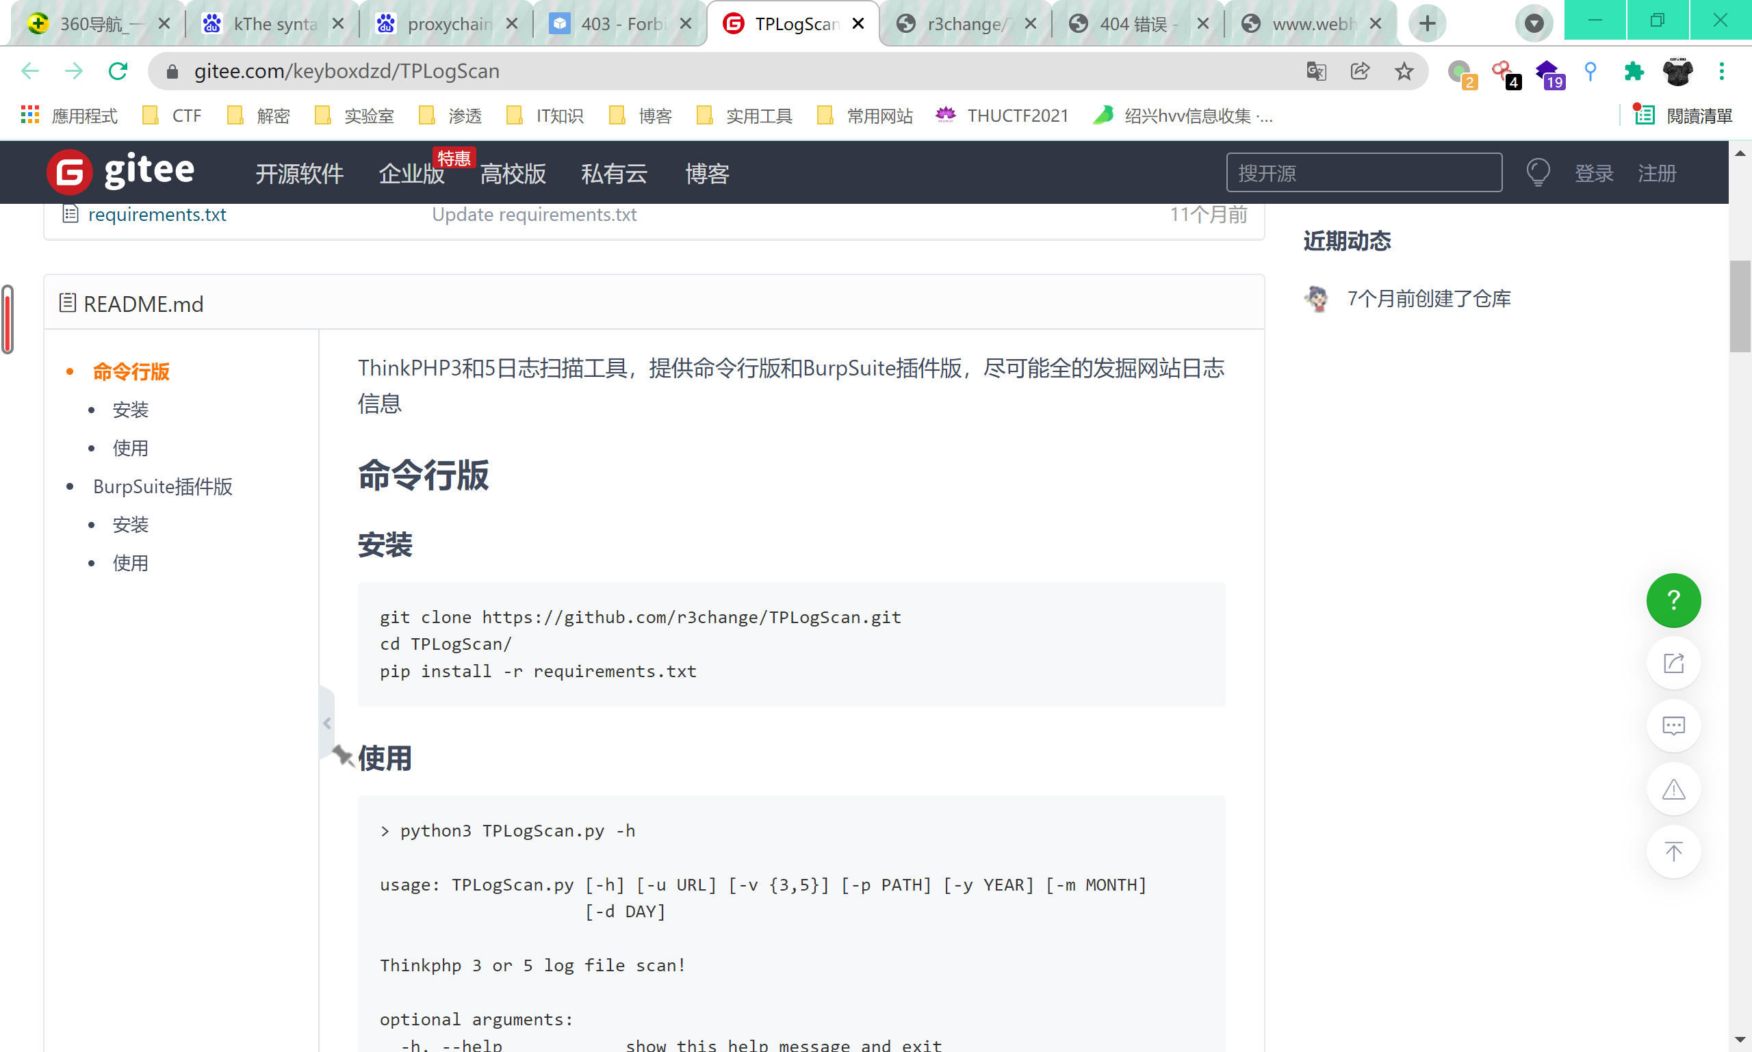
Task: Click the lightbulb icon in Gitee header
Action: pyautogui.click(x=1538, y=172)
